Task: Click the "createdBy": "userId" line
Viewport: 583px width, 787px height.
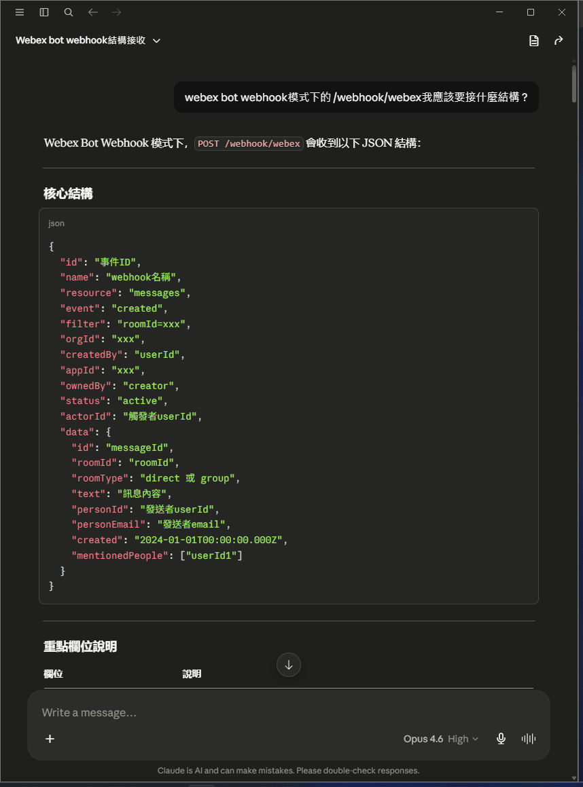Action: (x=122, y=355)
